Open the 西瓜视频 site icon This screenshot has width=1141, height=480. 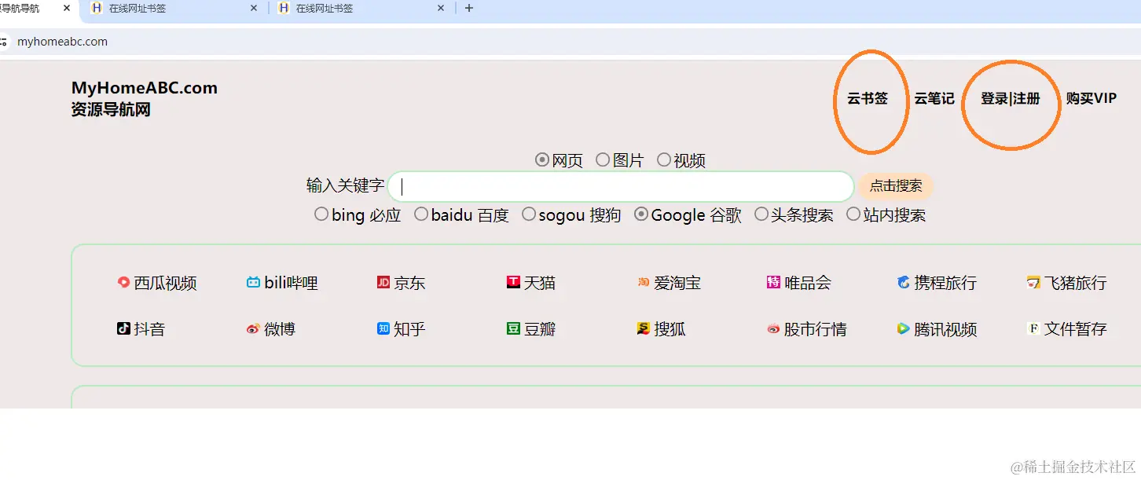point(157,283)
